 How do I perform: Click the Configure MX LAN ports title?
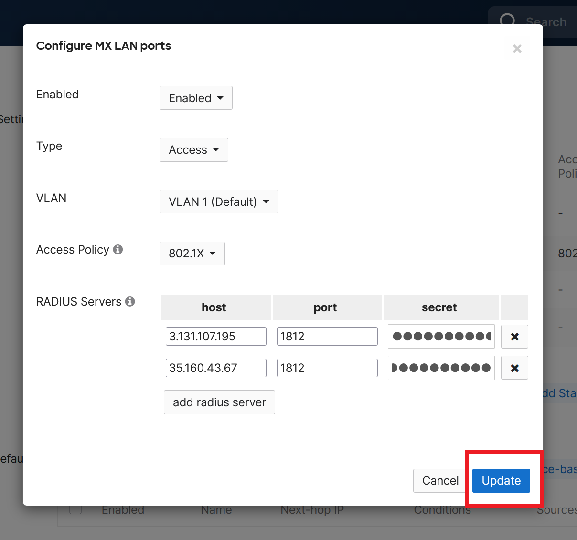tap(104, 46)
